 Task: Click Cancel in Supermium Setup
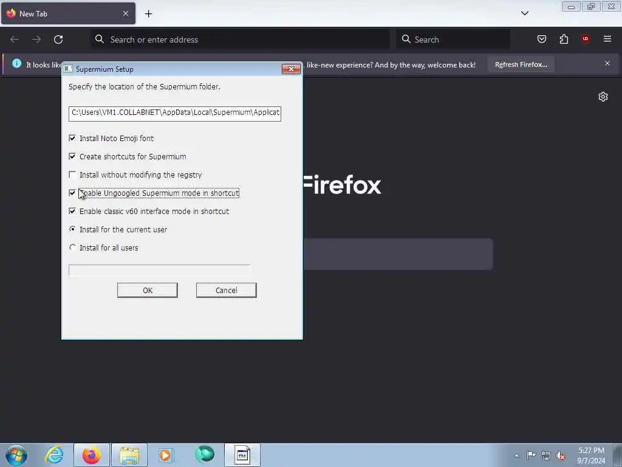point(226,290)
